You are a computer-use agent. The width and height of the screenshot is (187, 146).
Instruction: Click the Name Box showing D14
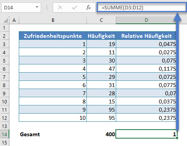21,7
